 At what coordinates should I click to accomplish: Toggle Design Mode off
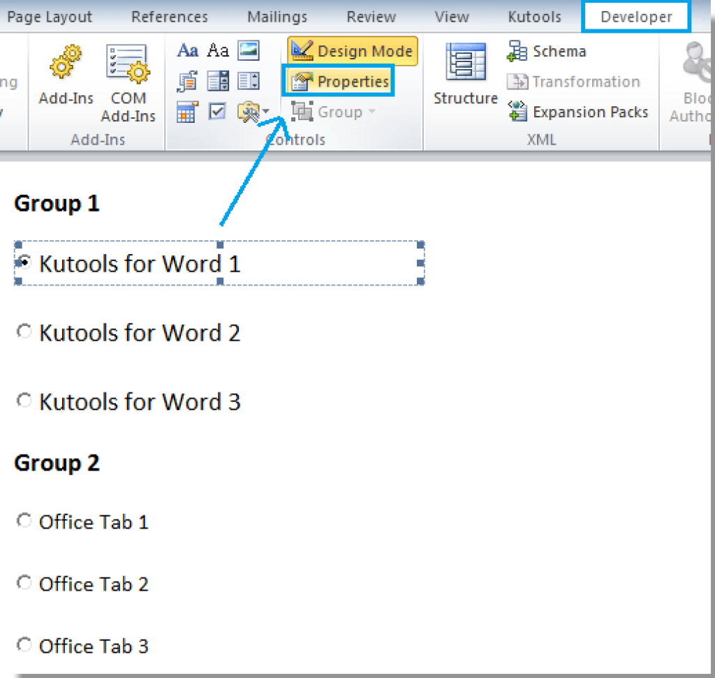351,50
